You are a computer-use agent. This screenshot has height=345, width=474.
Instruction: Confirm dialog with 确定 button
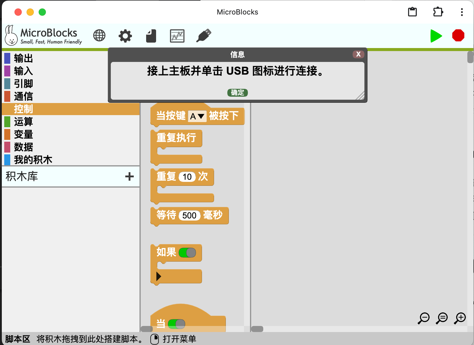238,92
